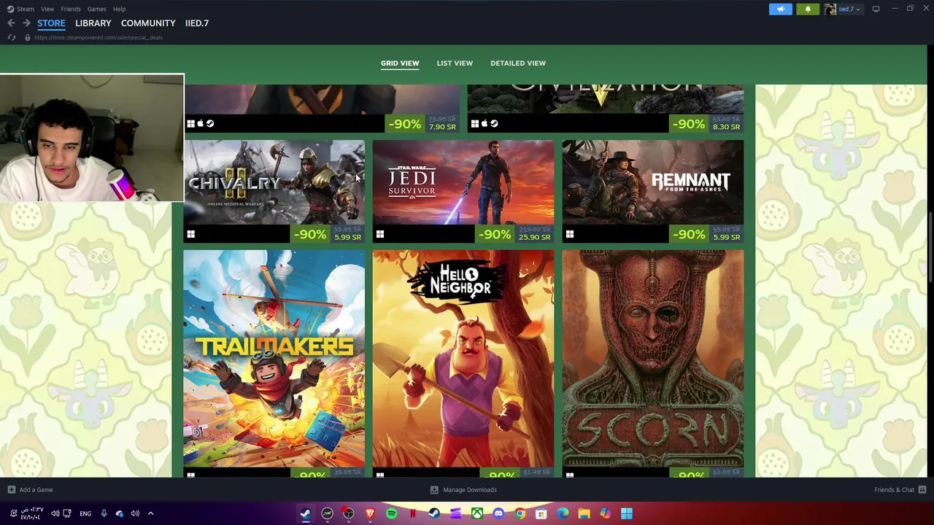
Task: Open the Windows Start button
Action: pos(627,513)
